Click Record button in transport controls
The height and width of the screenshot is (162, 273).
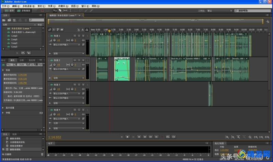(162, 137)
